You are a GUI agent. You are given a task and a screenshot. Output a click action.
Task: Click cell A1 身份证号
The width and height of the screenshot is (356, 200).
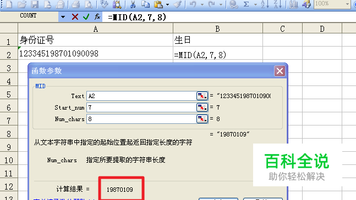(96, 40)
